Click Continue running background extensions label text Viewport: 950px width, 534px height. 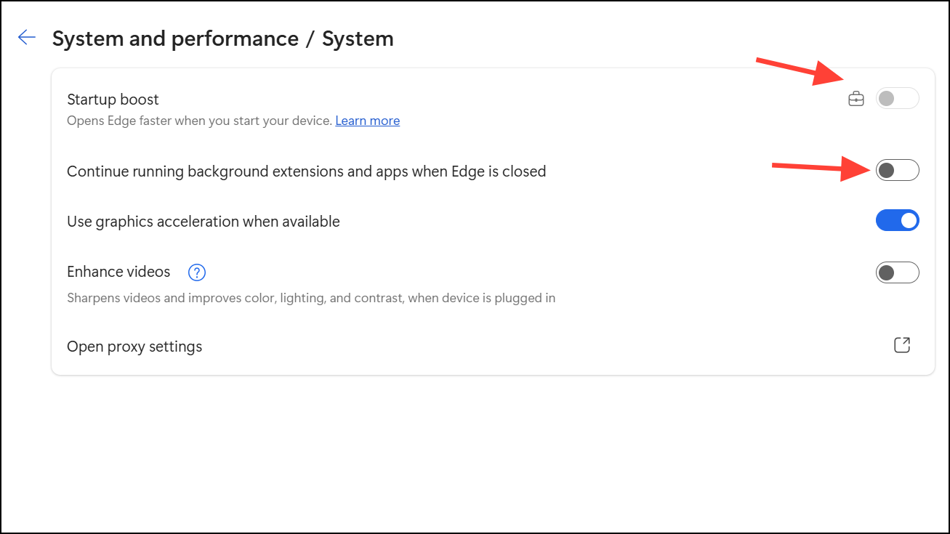306,171
